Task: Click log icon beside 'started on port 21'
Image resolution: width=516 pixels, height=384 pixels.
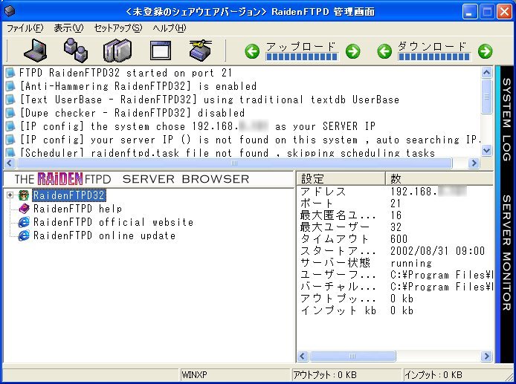Action: [10, 73]
